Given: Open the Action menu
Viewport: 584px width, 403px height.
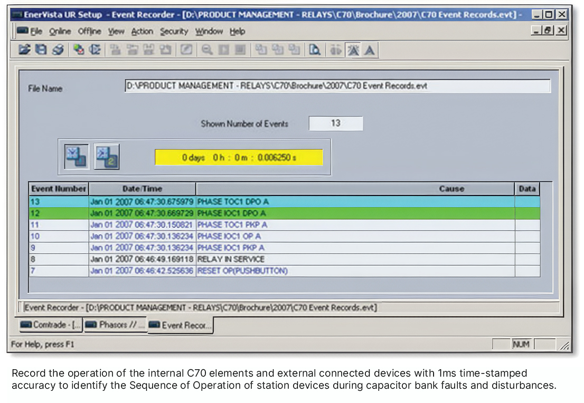Looking at the screenshot, I should [x=142, y=32].
